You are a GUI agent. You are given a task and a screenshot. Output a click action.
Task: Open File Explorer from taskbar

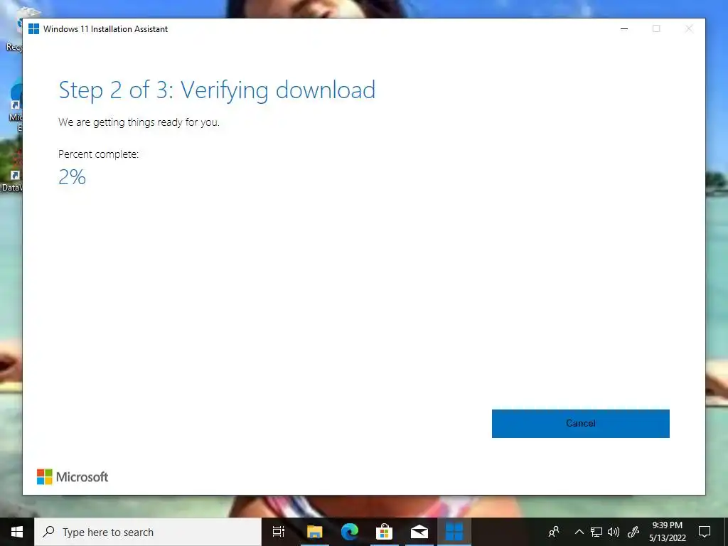point(314,532)
